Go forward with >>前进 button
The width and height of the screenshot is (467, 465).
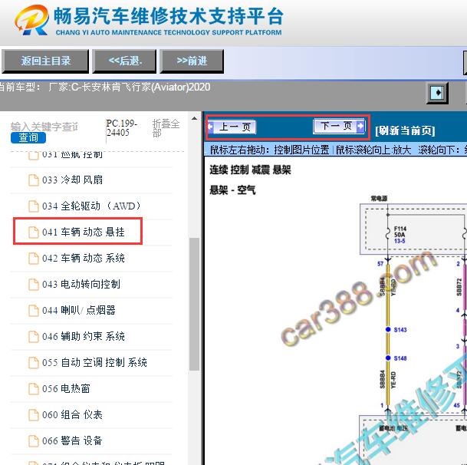[192, 61]
